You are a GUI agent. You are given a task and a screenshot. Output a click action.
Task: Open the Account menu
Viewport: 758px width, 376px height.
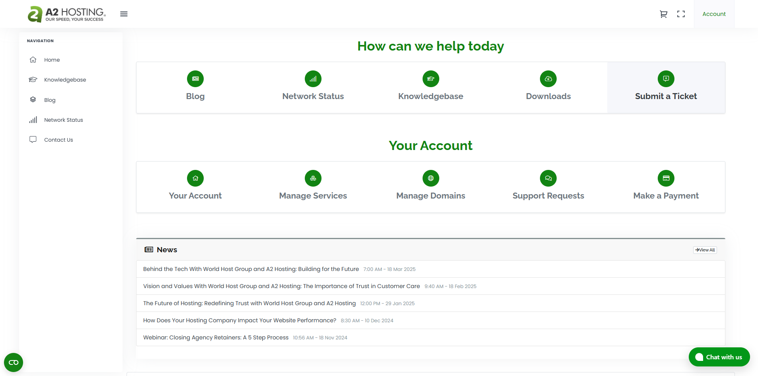point(714,14)
